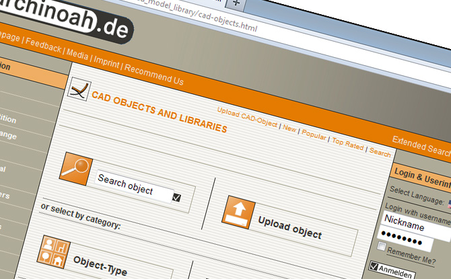Screen dimensions: 451x279
Task: Click the Select Language label
Action: (417, 196)
